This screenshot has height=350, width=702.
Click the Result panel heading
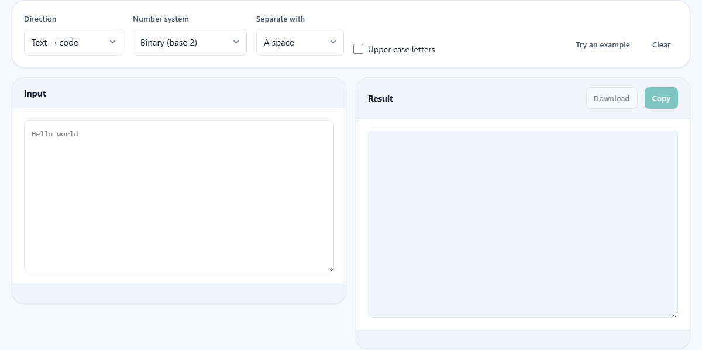[380, 99]
